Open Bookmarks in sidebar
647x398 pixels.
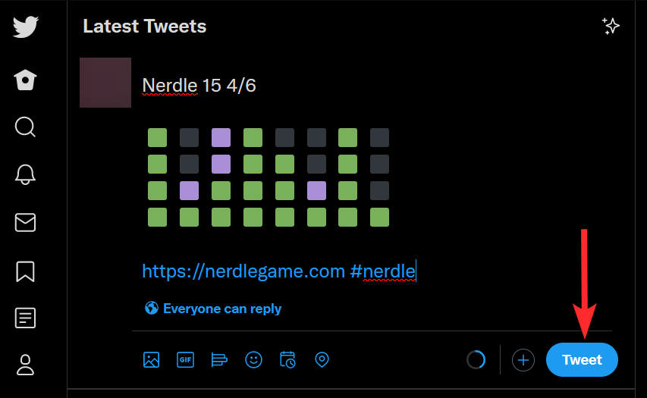(x=25, y=271)
